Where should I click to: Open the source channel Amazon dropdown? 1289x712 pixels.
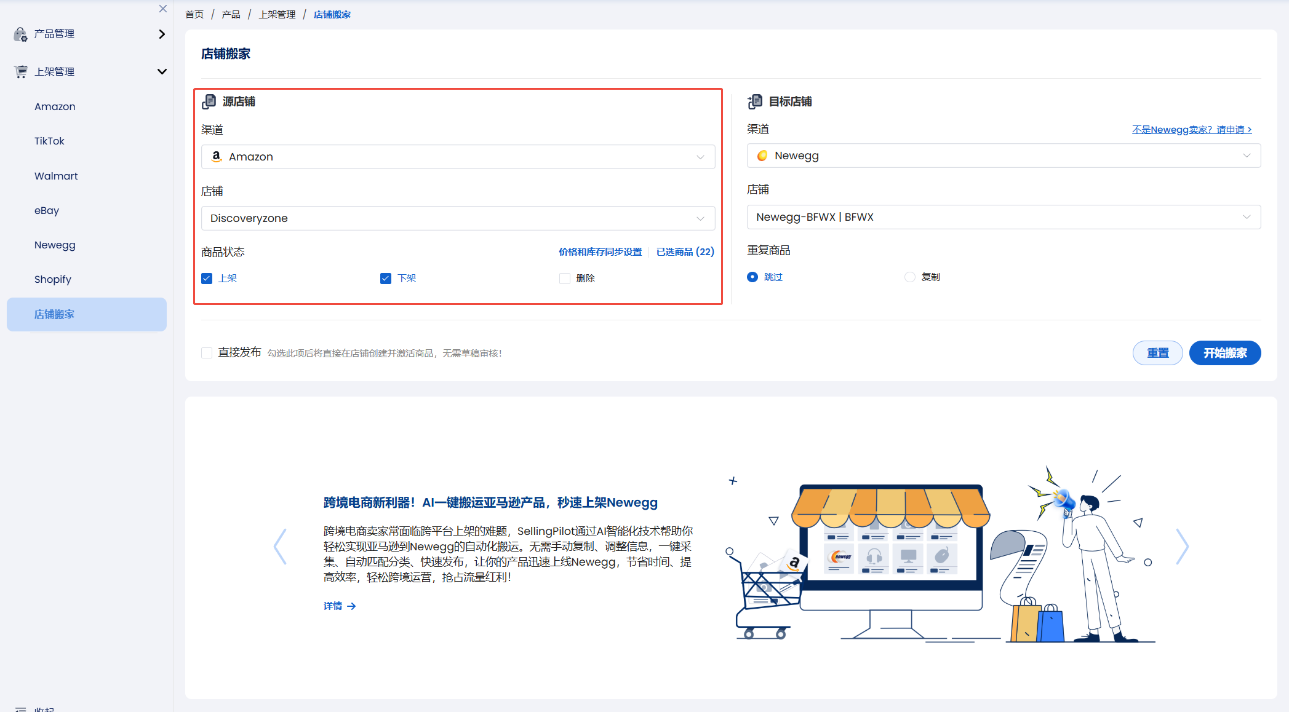[458, 157]
